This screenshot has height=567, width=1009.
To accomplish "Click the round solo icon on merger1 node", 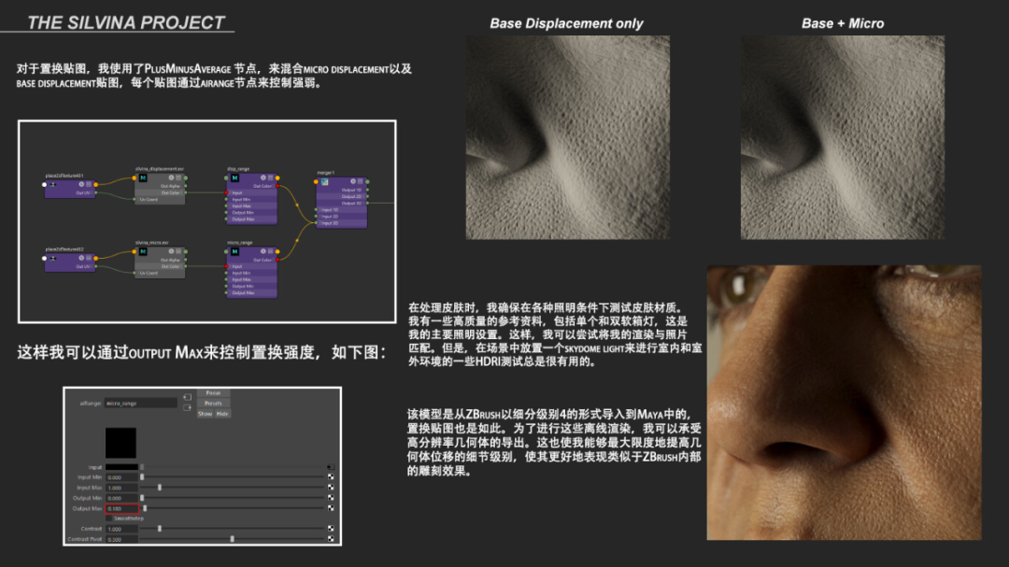I will point(353,181).
